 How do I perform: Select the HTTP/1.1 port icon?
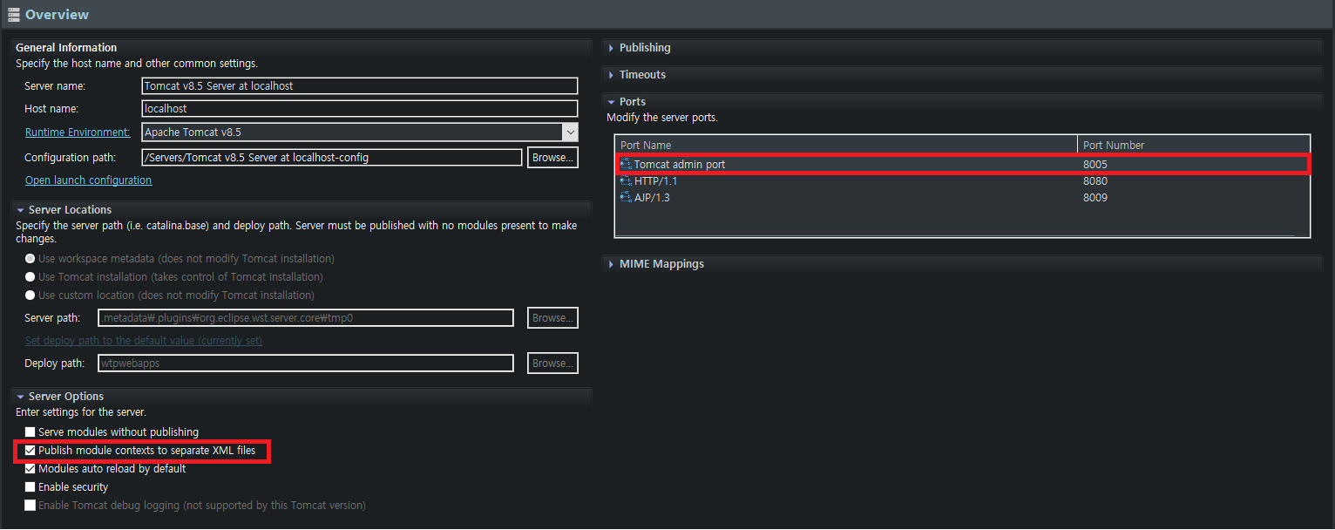(626, 180)
